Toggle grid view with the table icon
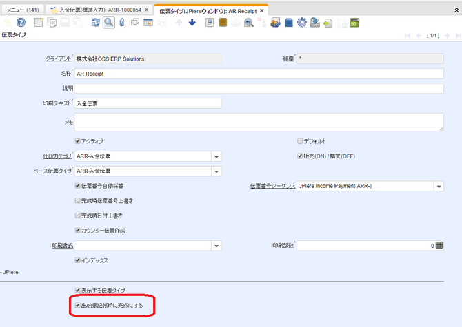462x327 pixels. point(148,22)
